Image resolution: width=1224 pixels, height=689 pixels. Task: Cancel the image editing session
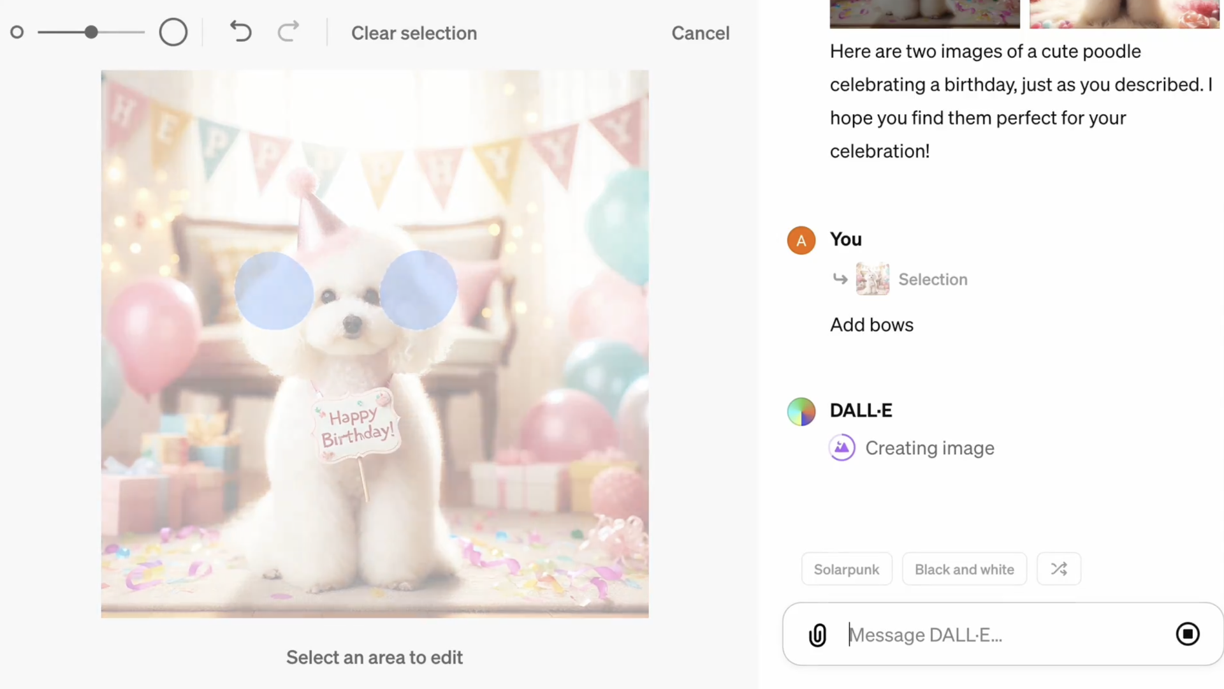click(700, 33)
